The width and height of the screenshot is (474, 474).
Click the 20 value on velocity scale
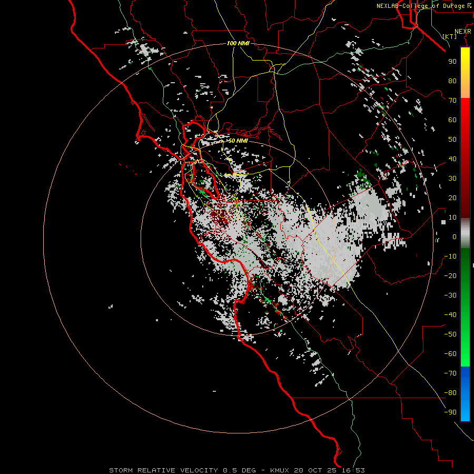(x=452, y=197)
